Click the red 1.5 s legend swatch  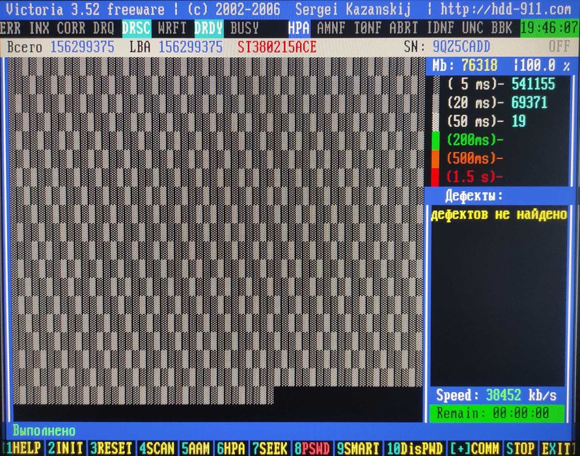(435, 177)
